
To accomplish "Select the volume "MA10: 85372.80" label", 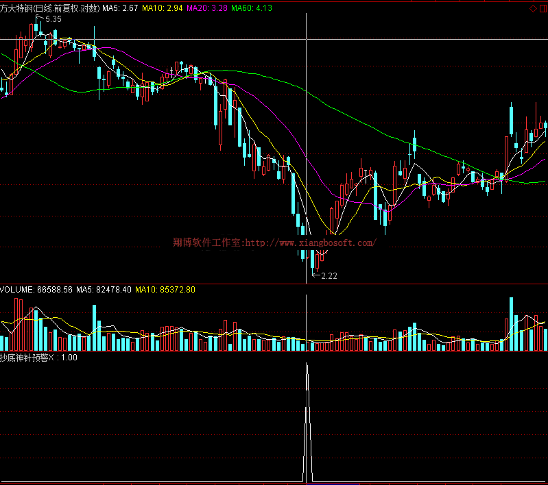I will pos(165,290).
